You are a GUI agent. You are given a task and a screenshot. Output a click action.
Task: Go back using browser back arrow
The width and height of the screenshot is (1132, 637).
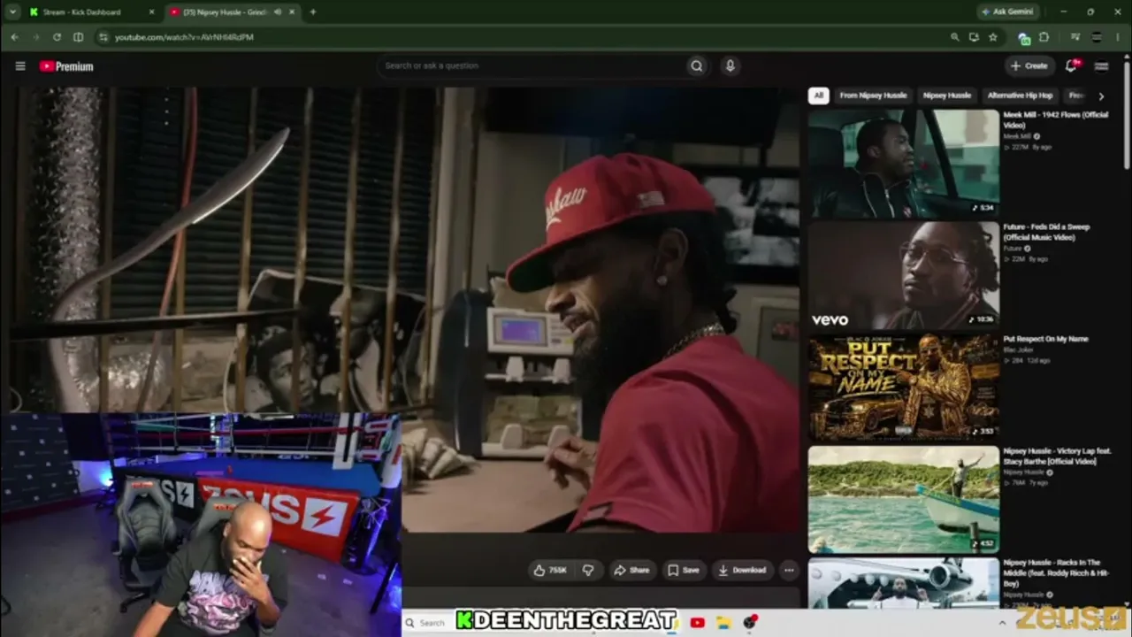[14, 37]
